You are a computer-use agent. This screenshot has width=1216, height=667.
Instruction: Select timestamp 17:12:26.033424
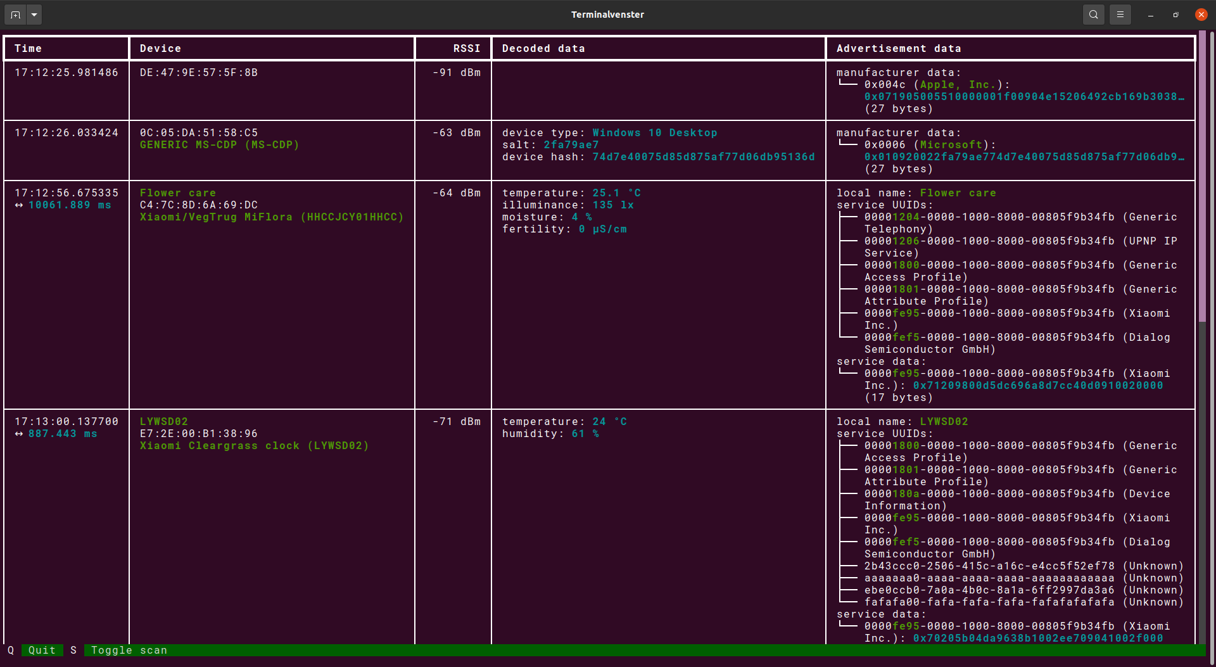click(66, 133)
